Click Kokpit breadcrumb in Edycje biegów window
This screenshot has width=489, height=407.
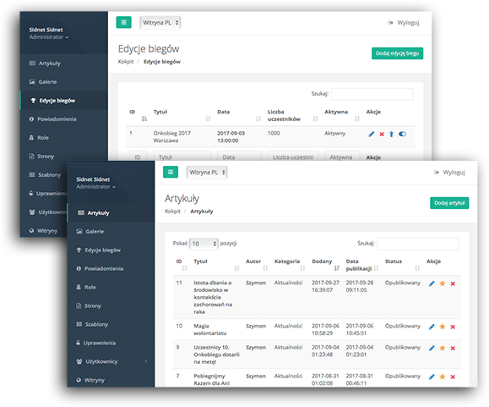(x=126, y=62)
